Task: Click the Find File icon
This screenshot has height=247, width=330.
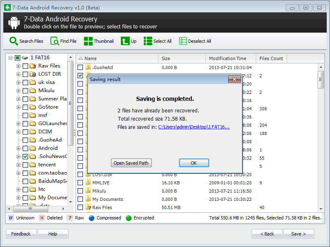Action: [x=54, y=41]
